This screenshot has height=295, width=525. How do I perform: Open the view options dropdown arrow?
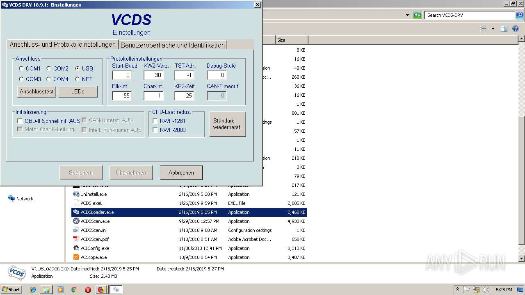click(x=493, y=29)
